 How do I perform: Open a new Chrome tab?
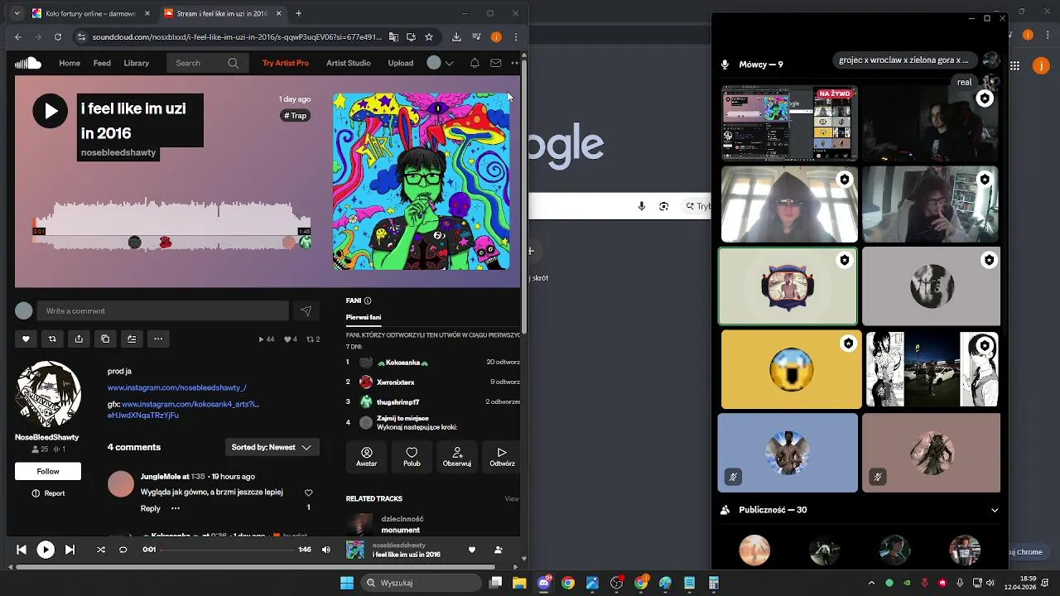[x=298, y=13]
